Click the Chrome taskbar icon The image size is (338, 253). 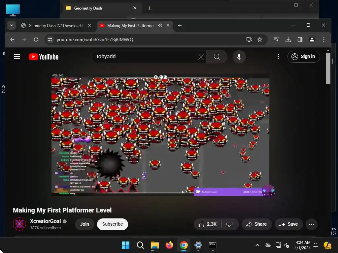(x=184, y=245)
